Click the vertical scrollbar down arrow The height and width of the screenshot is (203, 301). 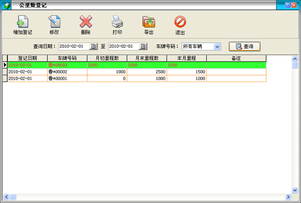[294, 190]
